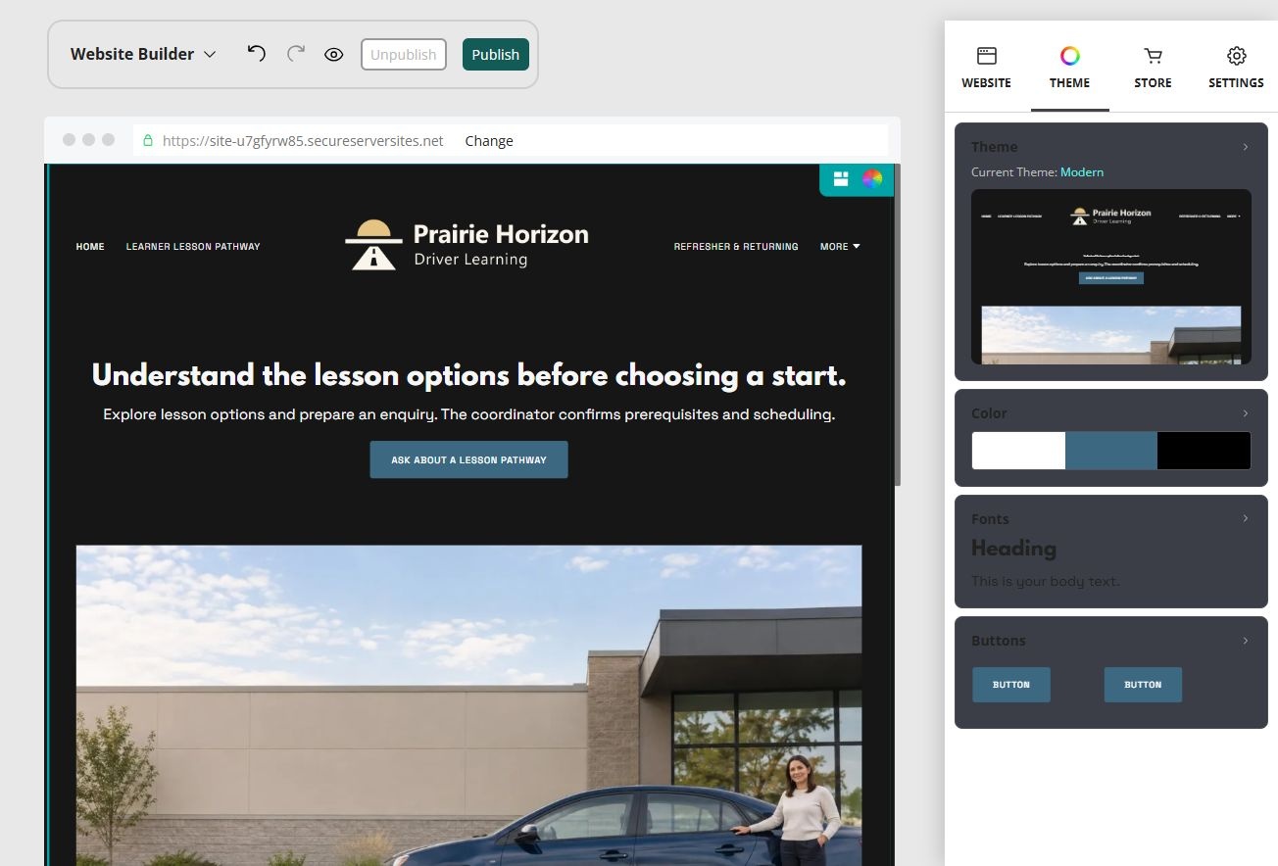Click the Unpublish button
Viewport: 1278px width, 866px height.
pyautogui.click(x=404, y=55)
